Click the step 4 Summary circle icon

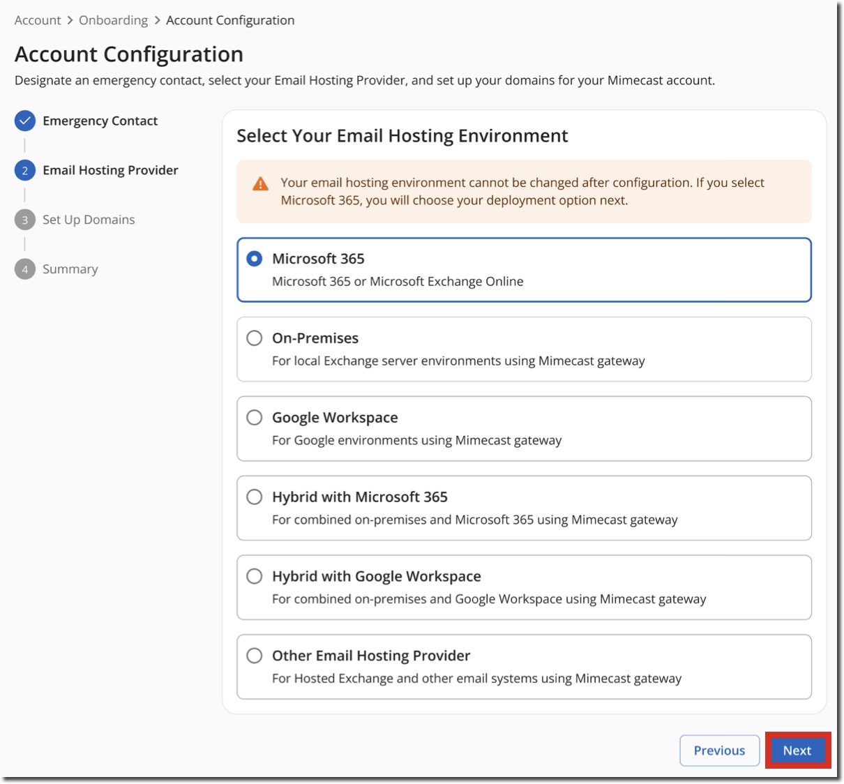pyautogui.click(x=25, y=269)
